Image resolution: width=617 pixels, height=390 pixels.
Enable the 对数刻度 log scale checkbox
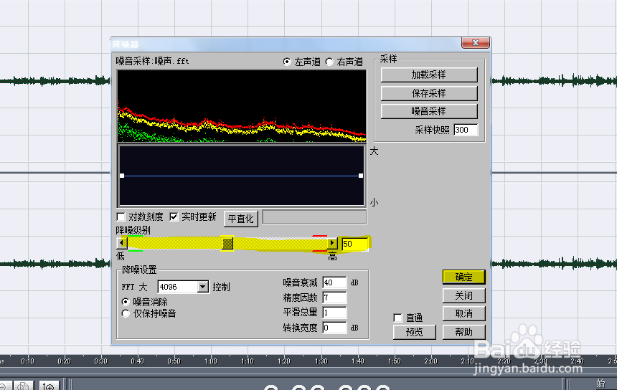pos(121,217)
